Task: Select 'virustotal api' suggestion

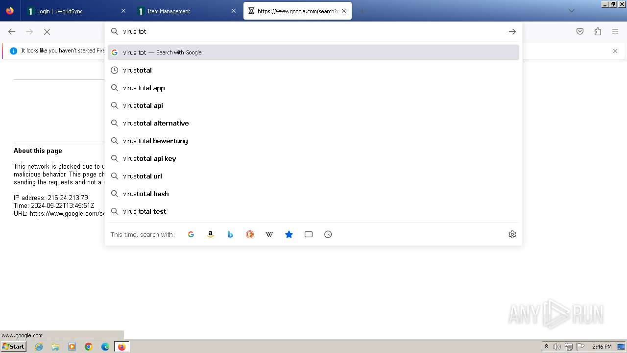Action: [313, 105]
